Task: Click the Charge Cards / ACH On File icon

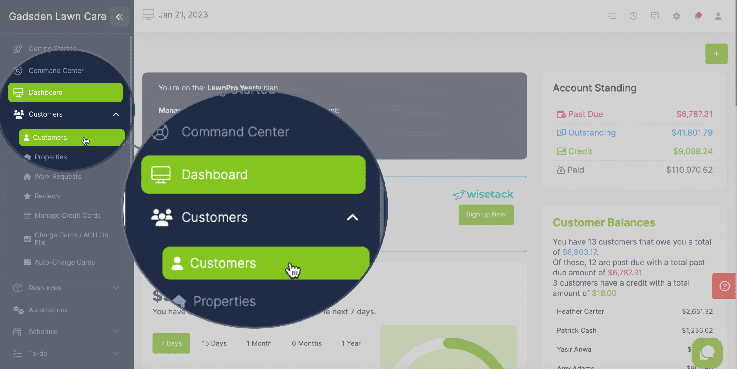Action: (27, 239)
